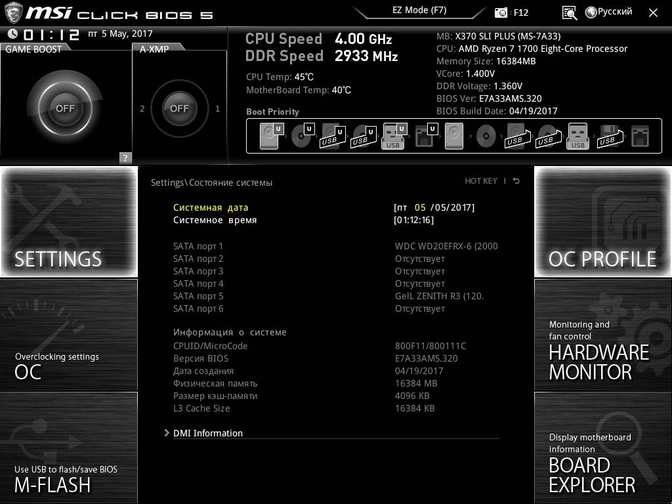This screenshot has height=504, width=672.
Task: Select A-XMP profile 1
Action: point(218,109)
